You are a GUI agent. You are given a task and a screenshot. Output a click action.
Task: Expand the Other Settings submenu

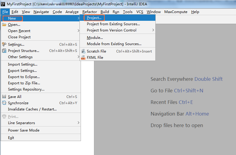click(20, 57)
